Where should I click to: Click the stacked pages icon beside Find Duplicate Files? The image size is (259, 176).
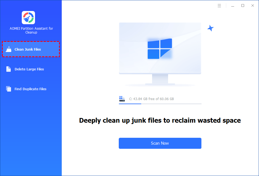pos(9,89)
